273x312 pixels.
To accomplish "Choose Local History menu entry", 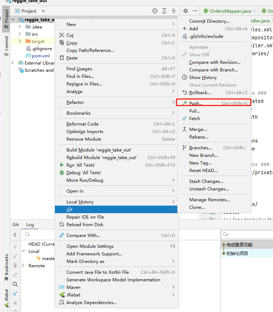I will click(x=117, y=202).
